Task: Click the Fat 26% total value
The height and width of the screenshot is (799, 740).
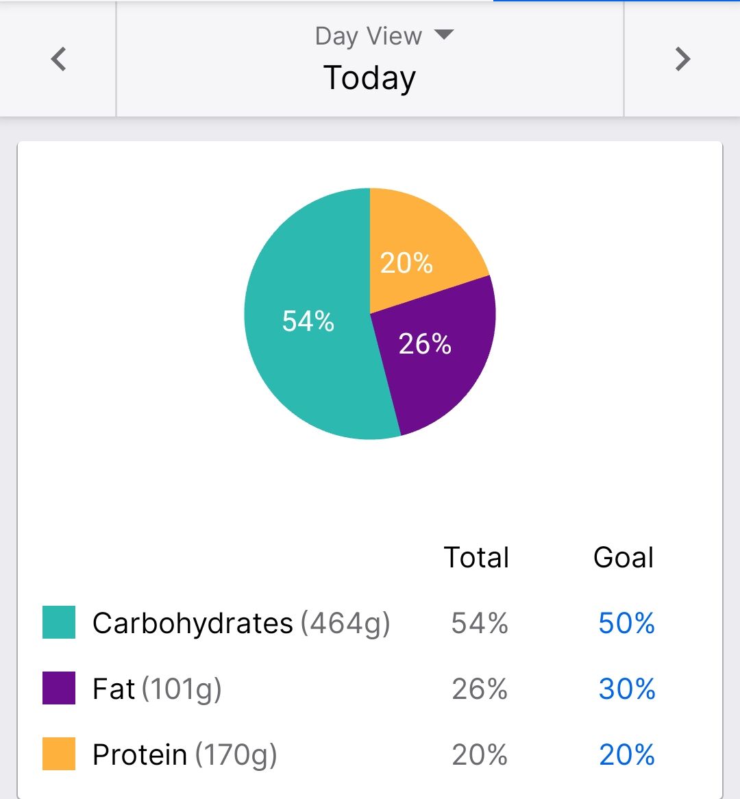Action: (x=479, y=689)
